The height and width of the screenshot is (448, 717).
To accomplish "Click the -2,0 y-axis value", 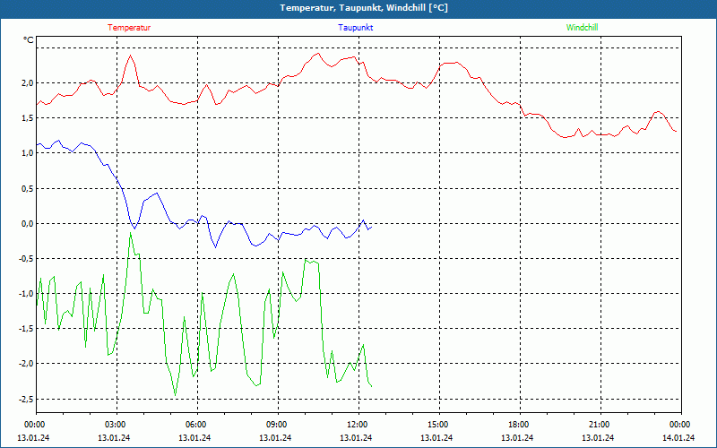I will [x=26, y=364].
